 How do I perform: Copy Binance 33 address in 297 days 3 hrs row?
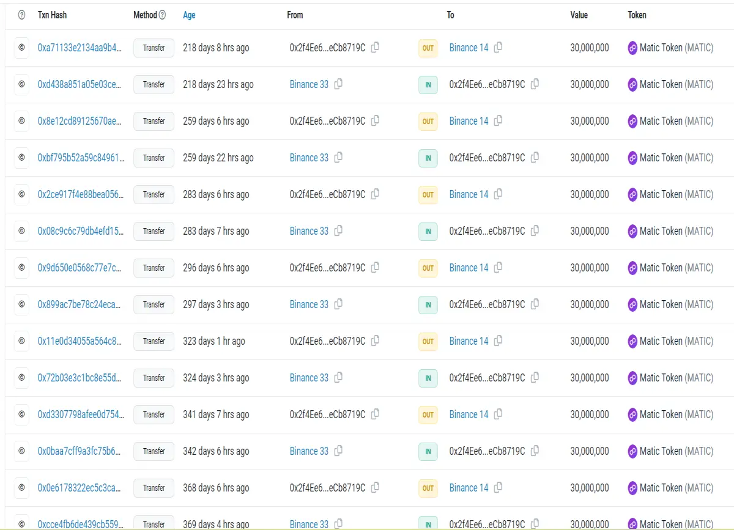pos(338,304)
